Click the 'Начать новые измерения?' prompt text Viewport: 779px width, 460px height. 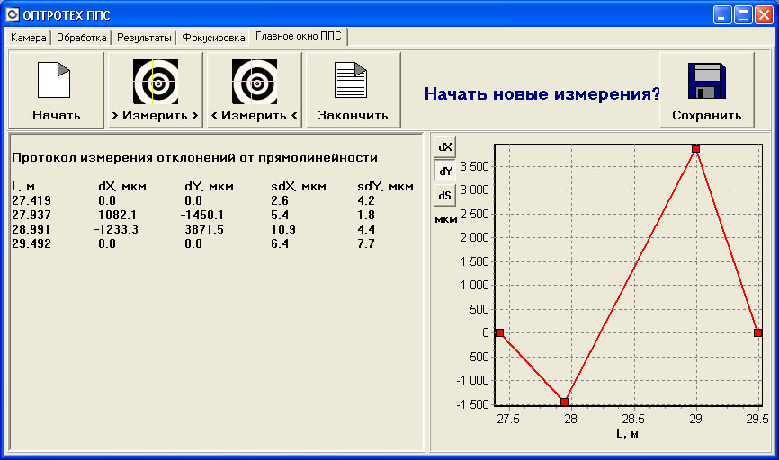(542, 93)
